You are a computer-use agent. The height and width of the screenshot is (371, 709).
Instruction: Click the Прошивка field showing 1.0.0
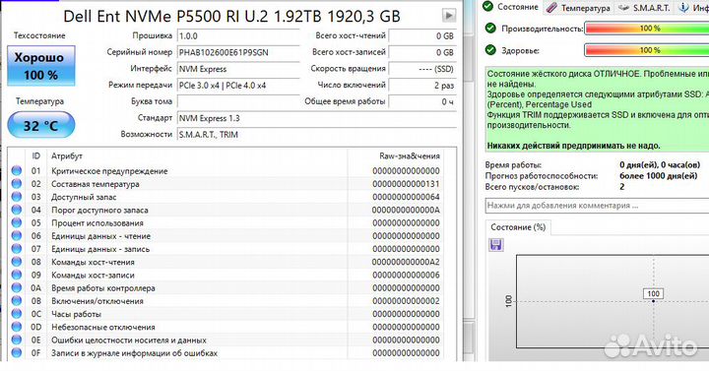click(238, 36)
